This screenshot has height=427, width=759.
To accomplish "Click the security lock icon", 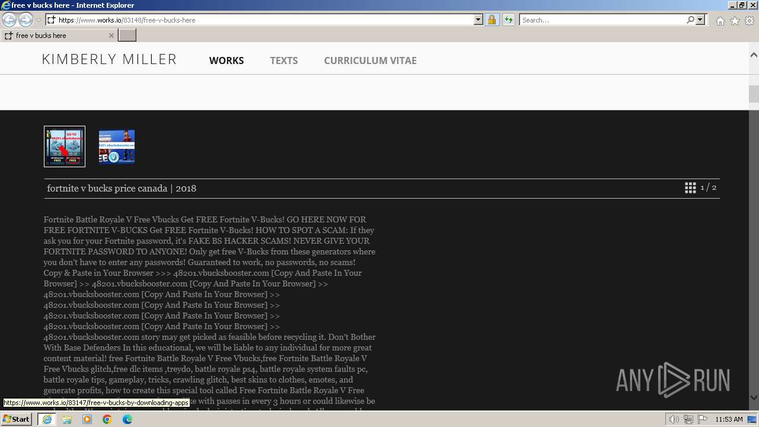I will click(492, 20).
